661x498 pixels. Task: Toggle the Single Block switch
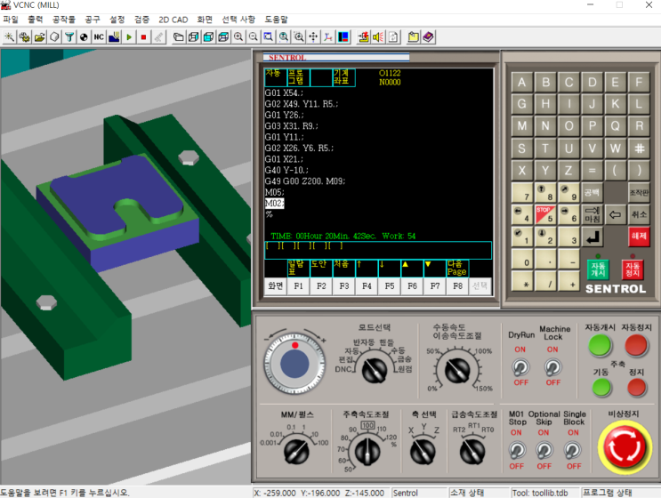click(574, 451)
